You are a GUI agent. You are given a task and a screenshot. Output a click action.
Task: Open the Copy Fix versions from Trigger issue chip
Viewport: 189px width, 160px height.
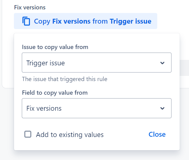[86, 21]
